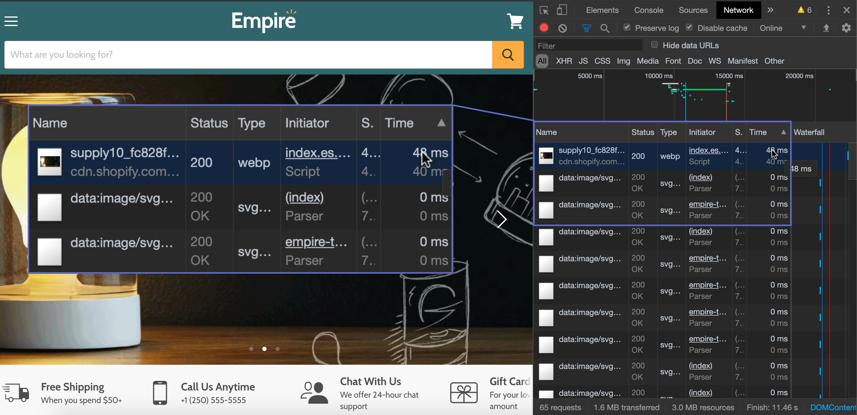Click the Chat With Us people icon
Viewport: 857px width, 415px height.
pyautogui.click(x=314, y=393)
